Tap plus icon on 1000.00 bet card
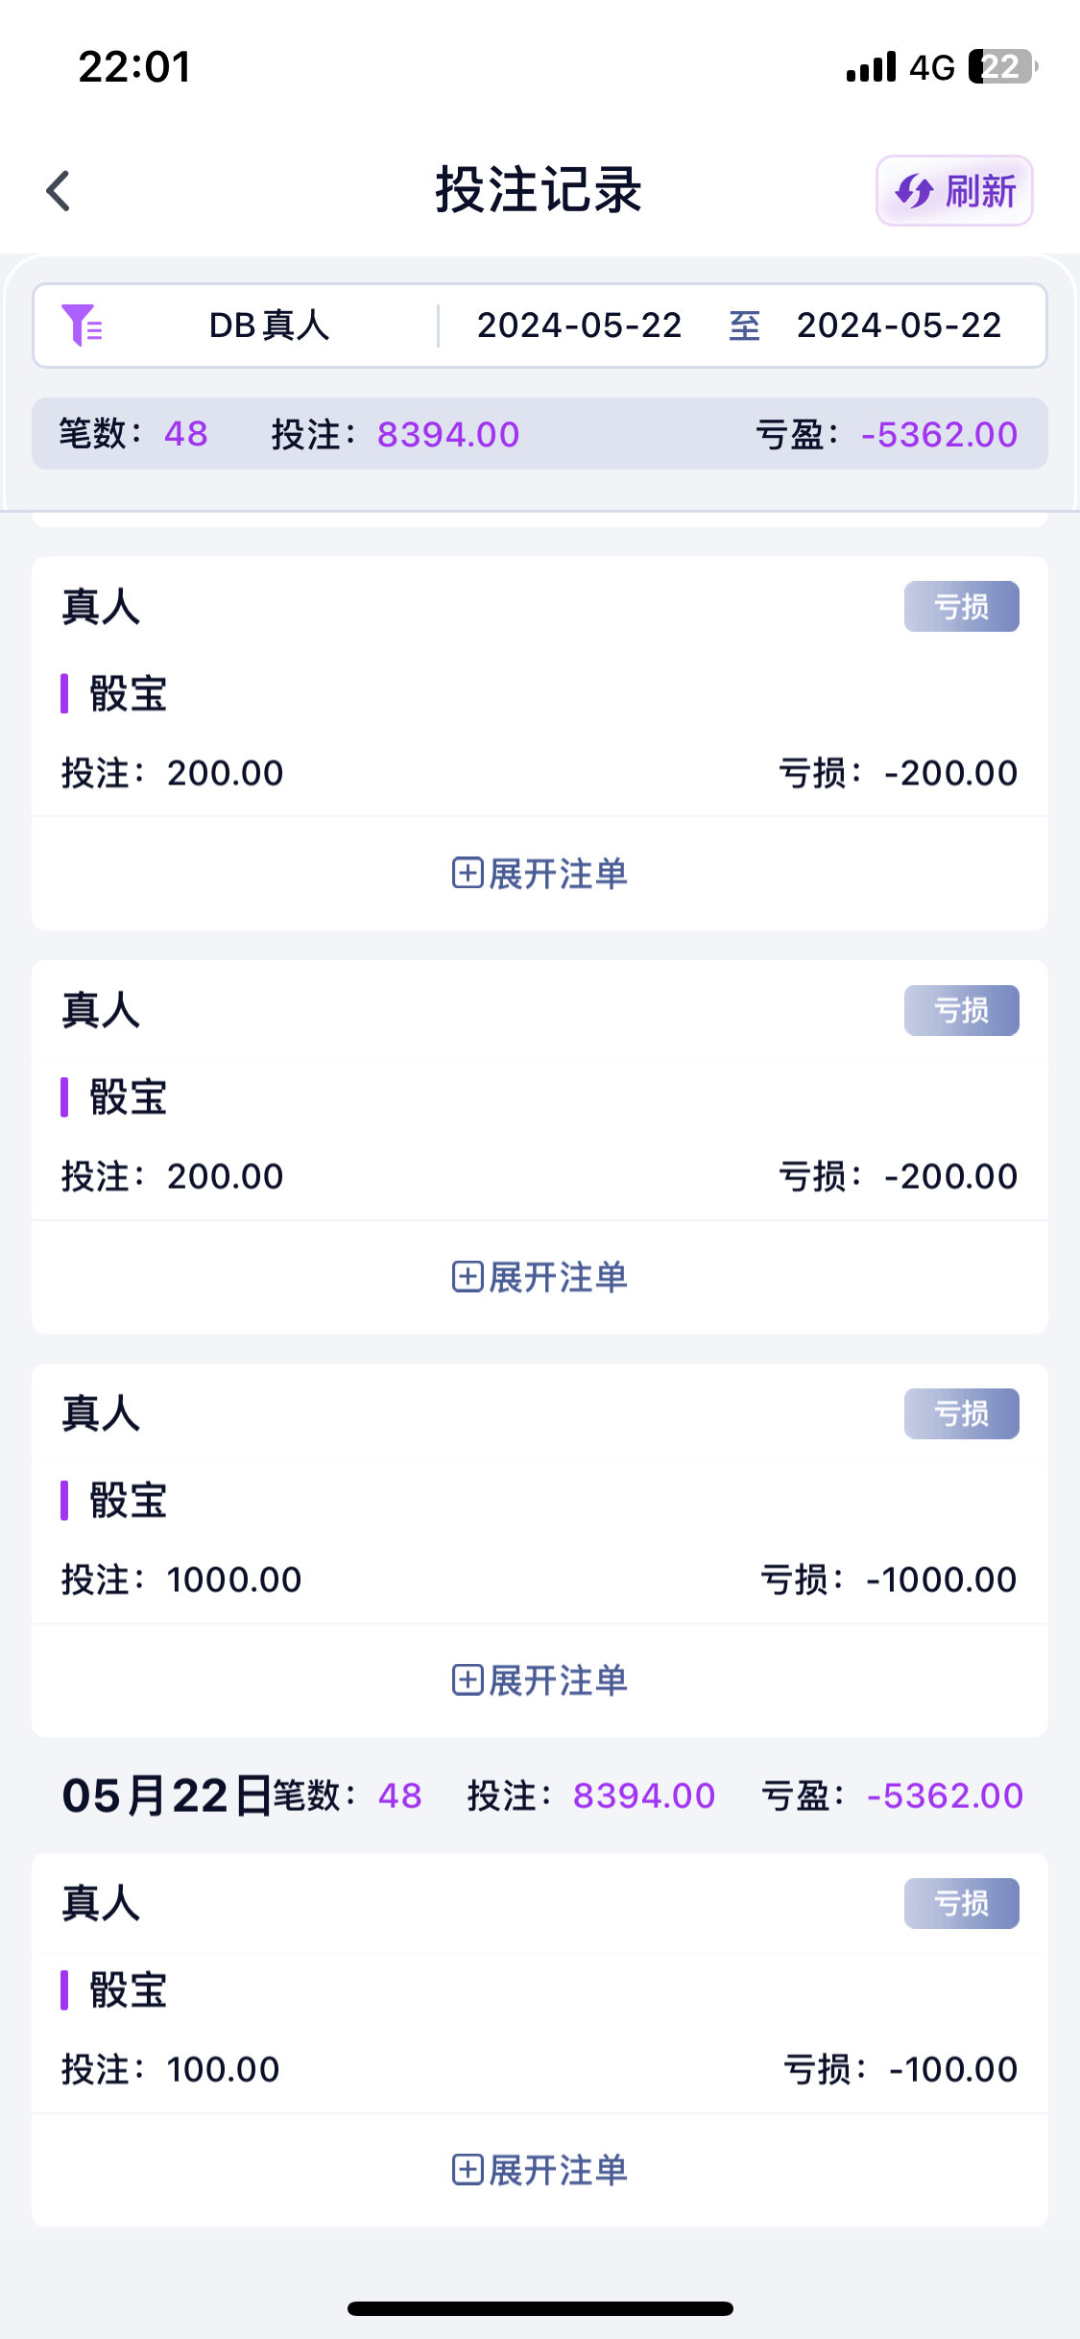 click(x=468, y=1680)
